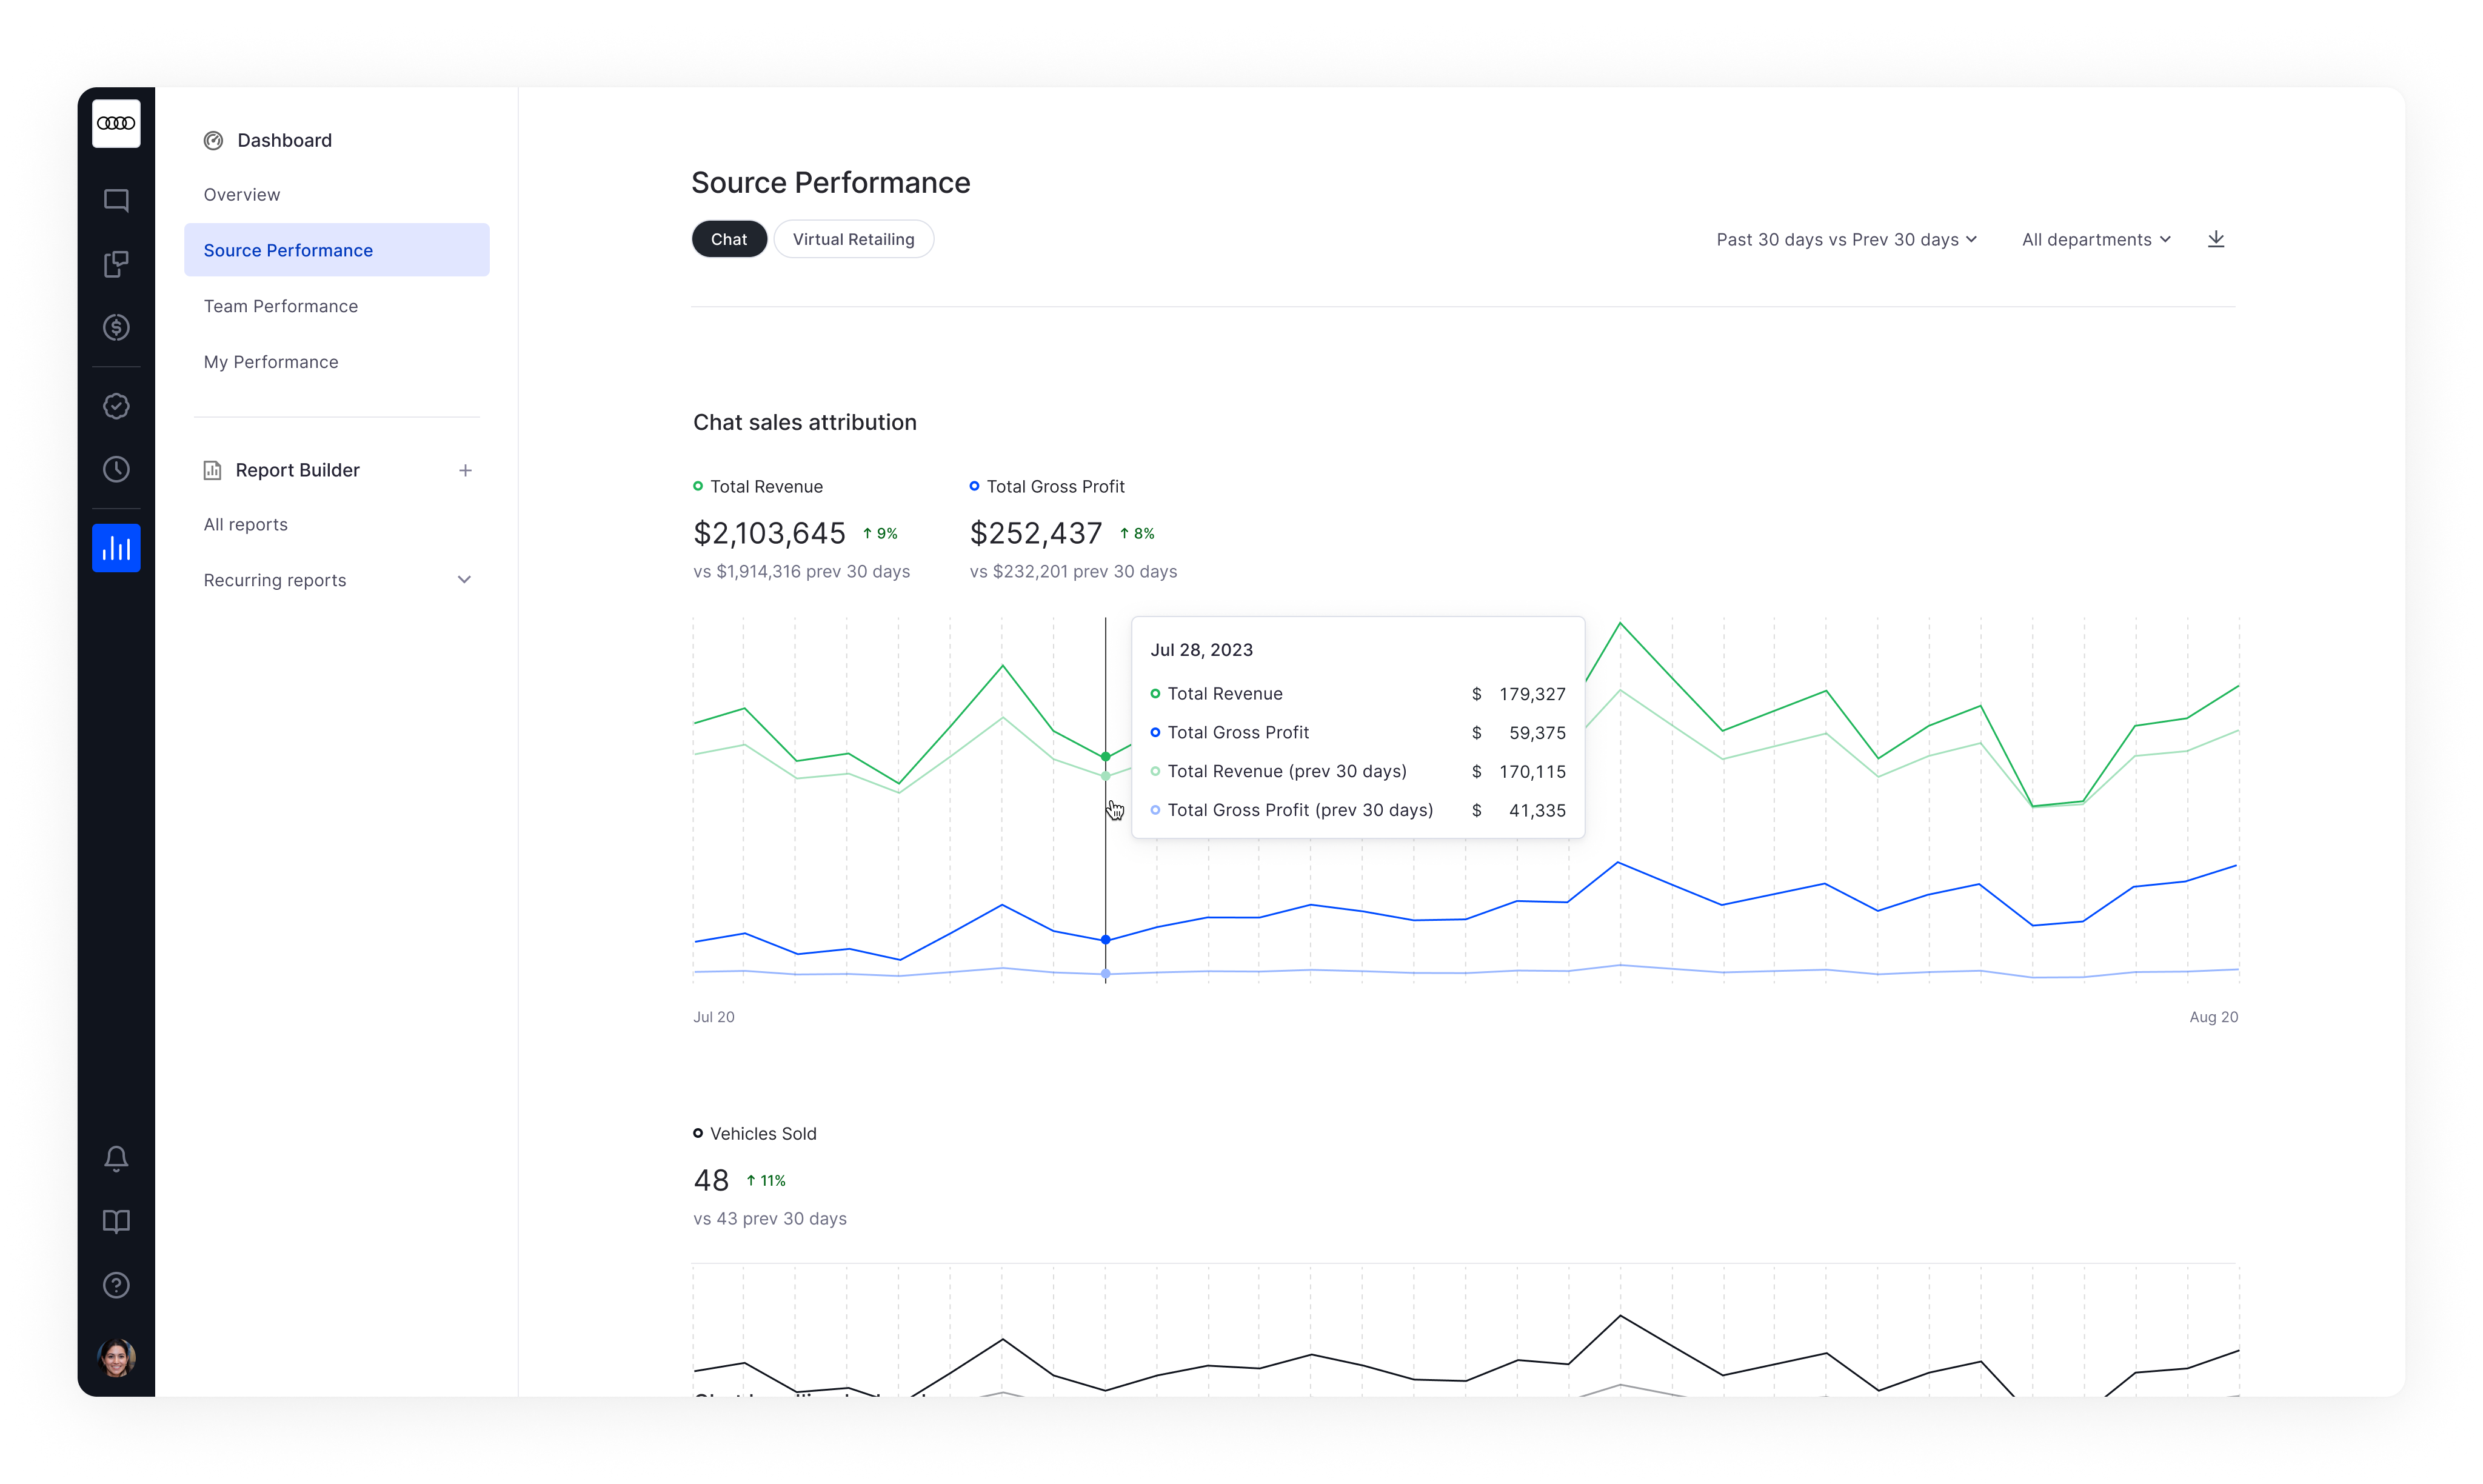Click the 170,115 value in tooltip

point(1532,772)
